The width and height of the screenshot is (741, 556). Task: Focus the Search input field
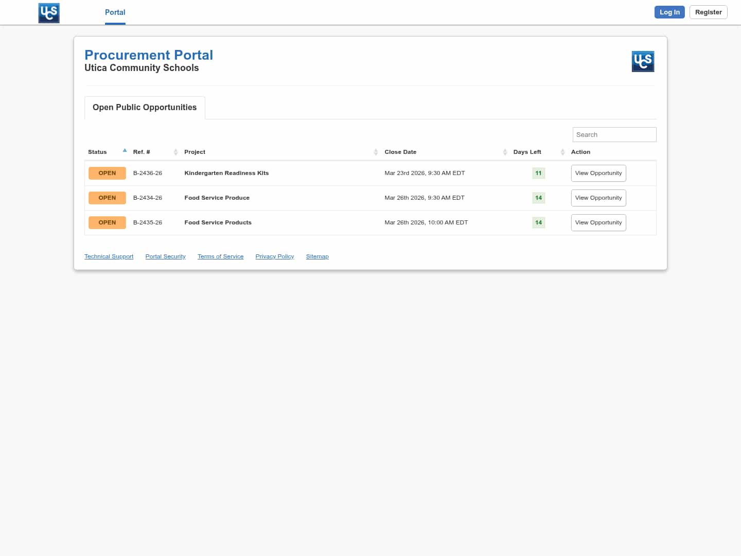[614, 135]
